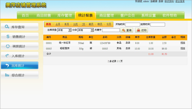Click the 修改资料 link
Image resolution: width=192 pixels, height=109 pixels.
(169, 1)
